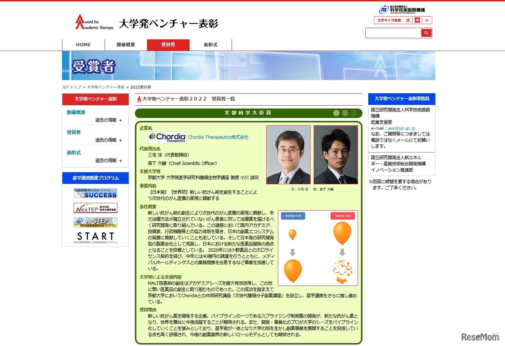Open the 表彰式 navigation tab
Image resolution: width=505 pixels, height=346 pixels.
tap(211, 45)
